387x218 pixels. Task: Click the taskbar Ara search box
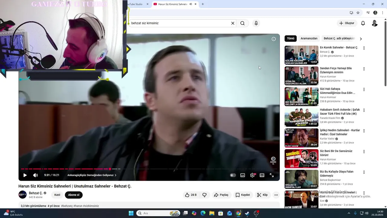click(x=158, y=213)
